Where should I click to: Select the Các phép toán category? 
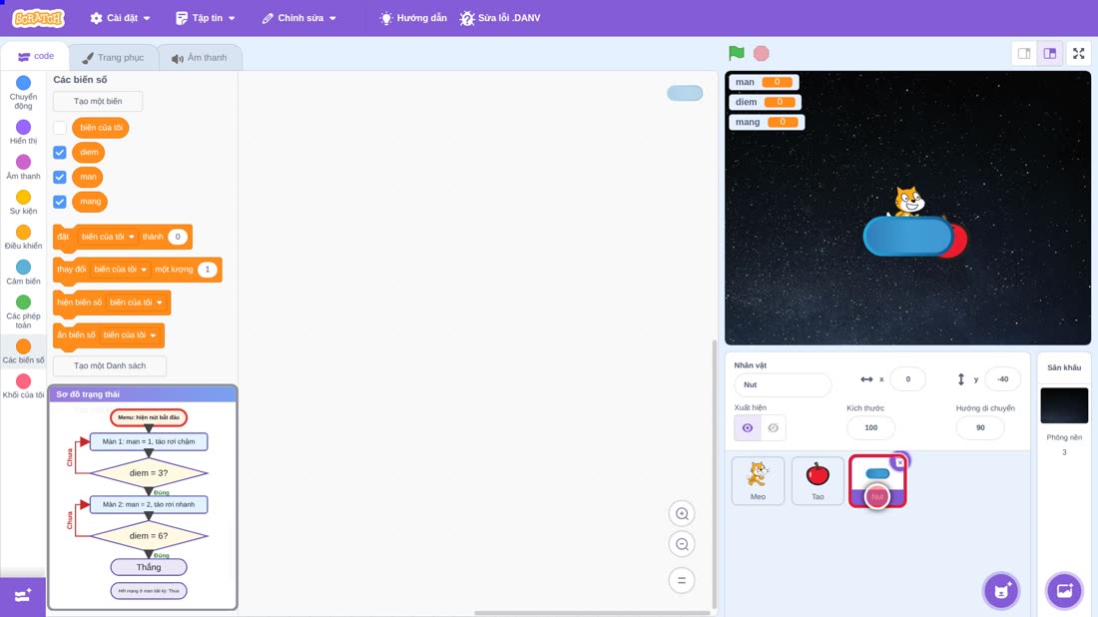click(x=23, y=311)
